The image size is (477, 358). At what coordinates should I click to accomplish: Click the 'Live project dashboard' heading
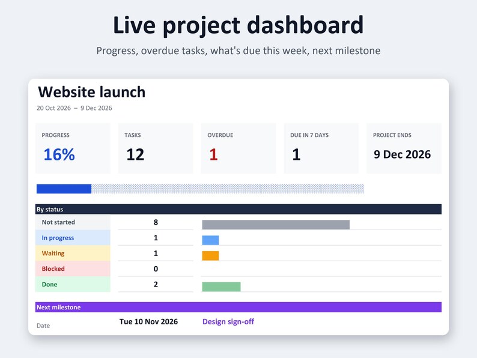(x=238, y=25)
